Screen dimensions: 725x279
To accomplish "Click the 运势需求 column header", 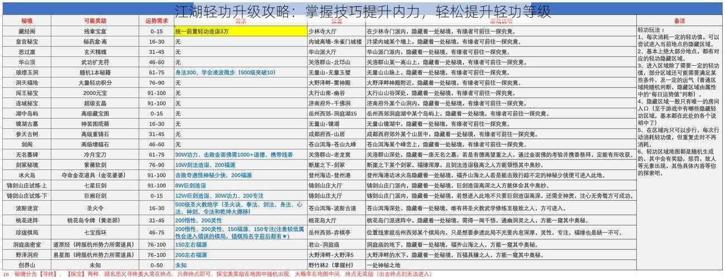I will coord(157,21).
